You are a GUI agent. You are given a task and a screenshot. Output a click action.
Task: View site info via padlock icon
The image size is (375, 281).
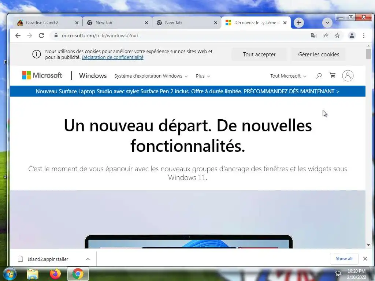(56, 35)
